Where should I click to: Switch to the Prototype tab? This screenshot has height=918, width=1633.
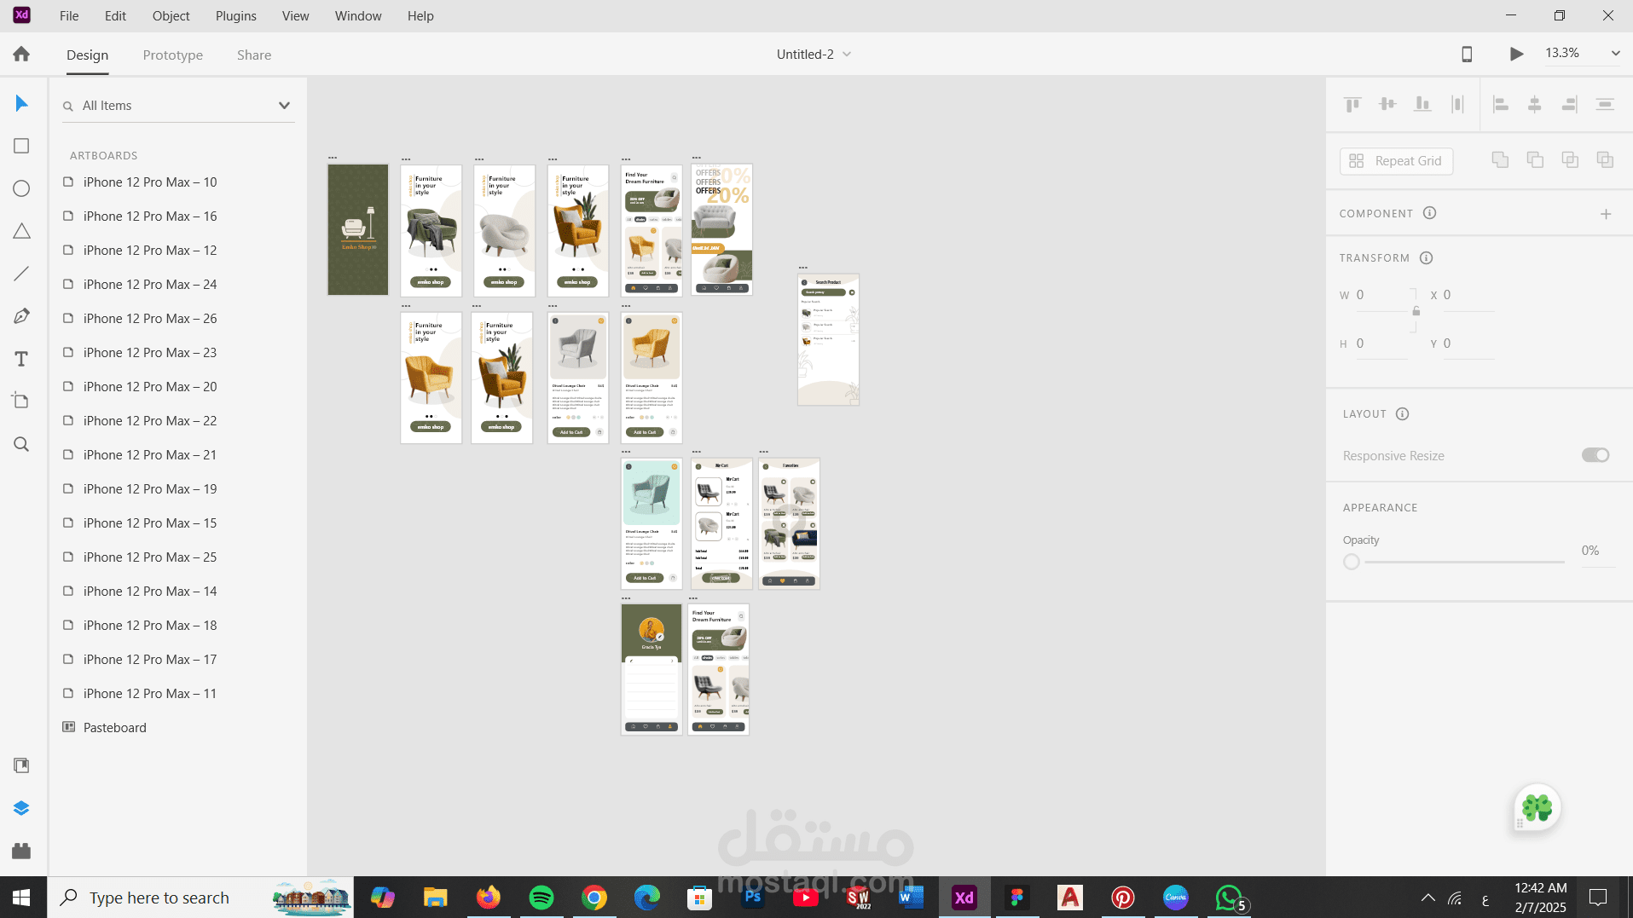coord(173,55)
